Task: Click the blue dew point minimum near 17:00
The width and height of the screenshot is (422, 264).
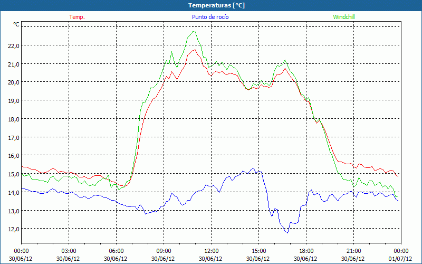Action: 287,233
